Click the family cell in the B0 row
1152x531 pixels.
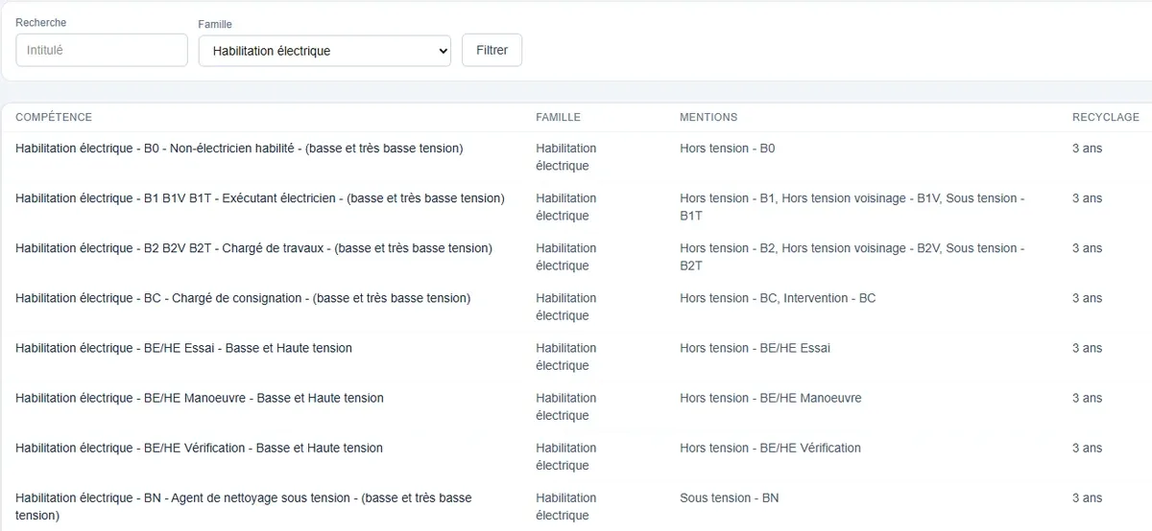tap(565, 157)
